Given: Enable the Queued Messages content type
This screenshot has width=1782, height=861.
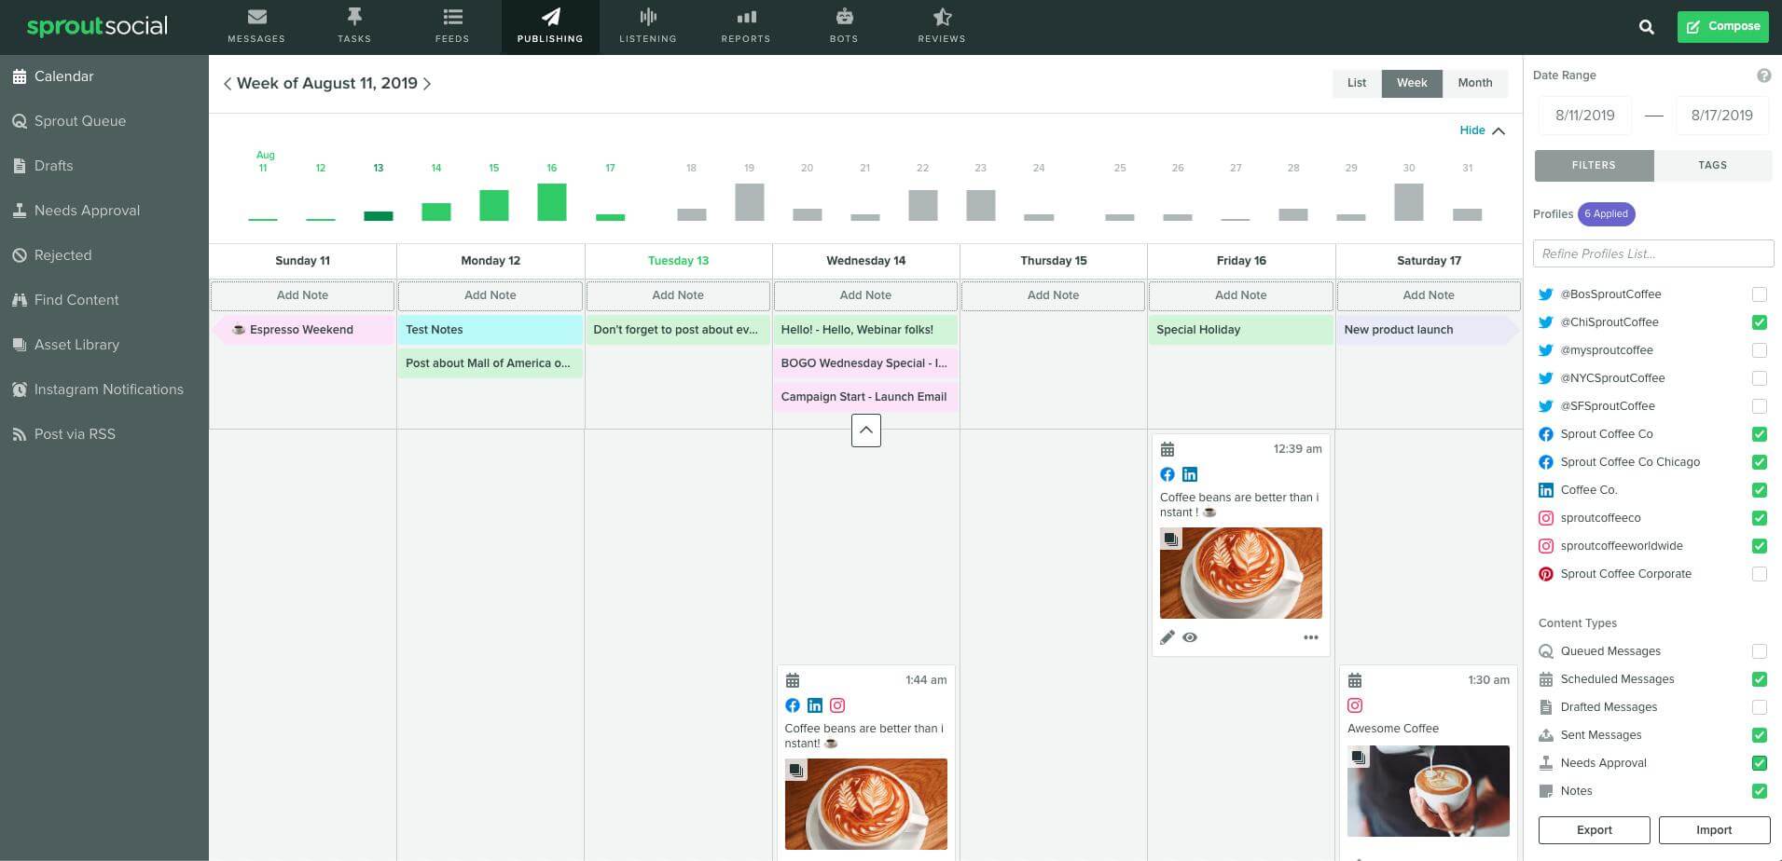Looking at the screenshot, I should [1759, 651].
